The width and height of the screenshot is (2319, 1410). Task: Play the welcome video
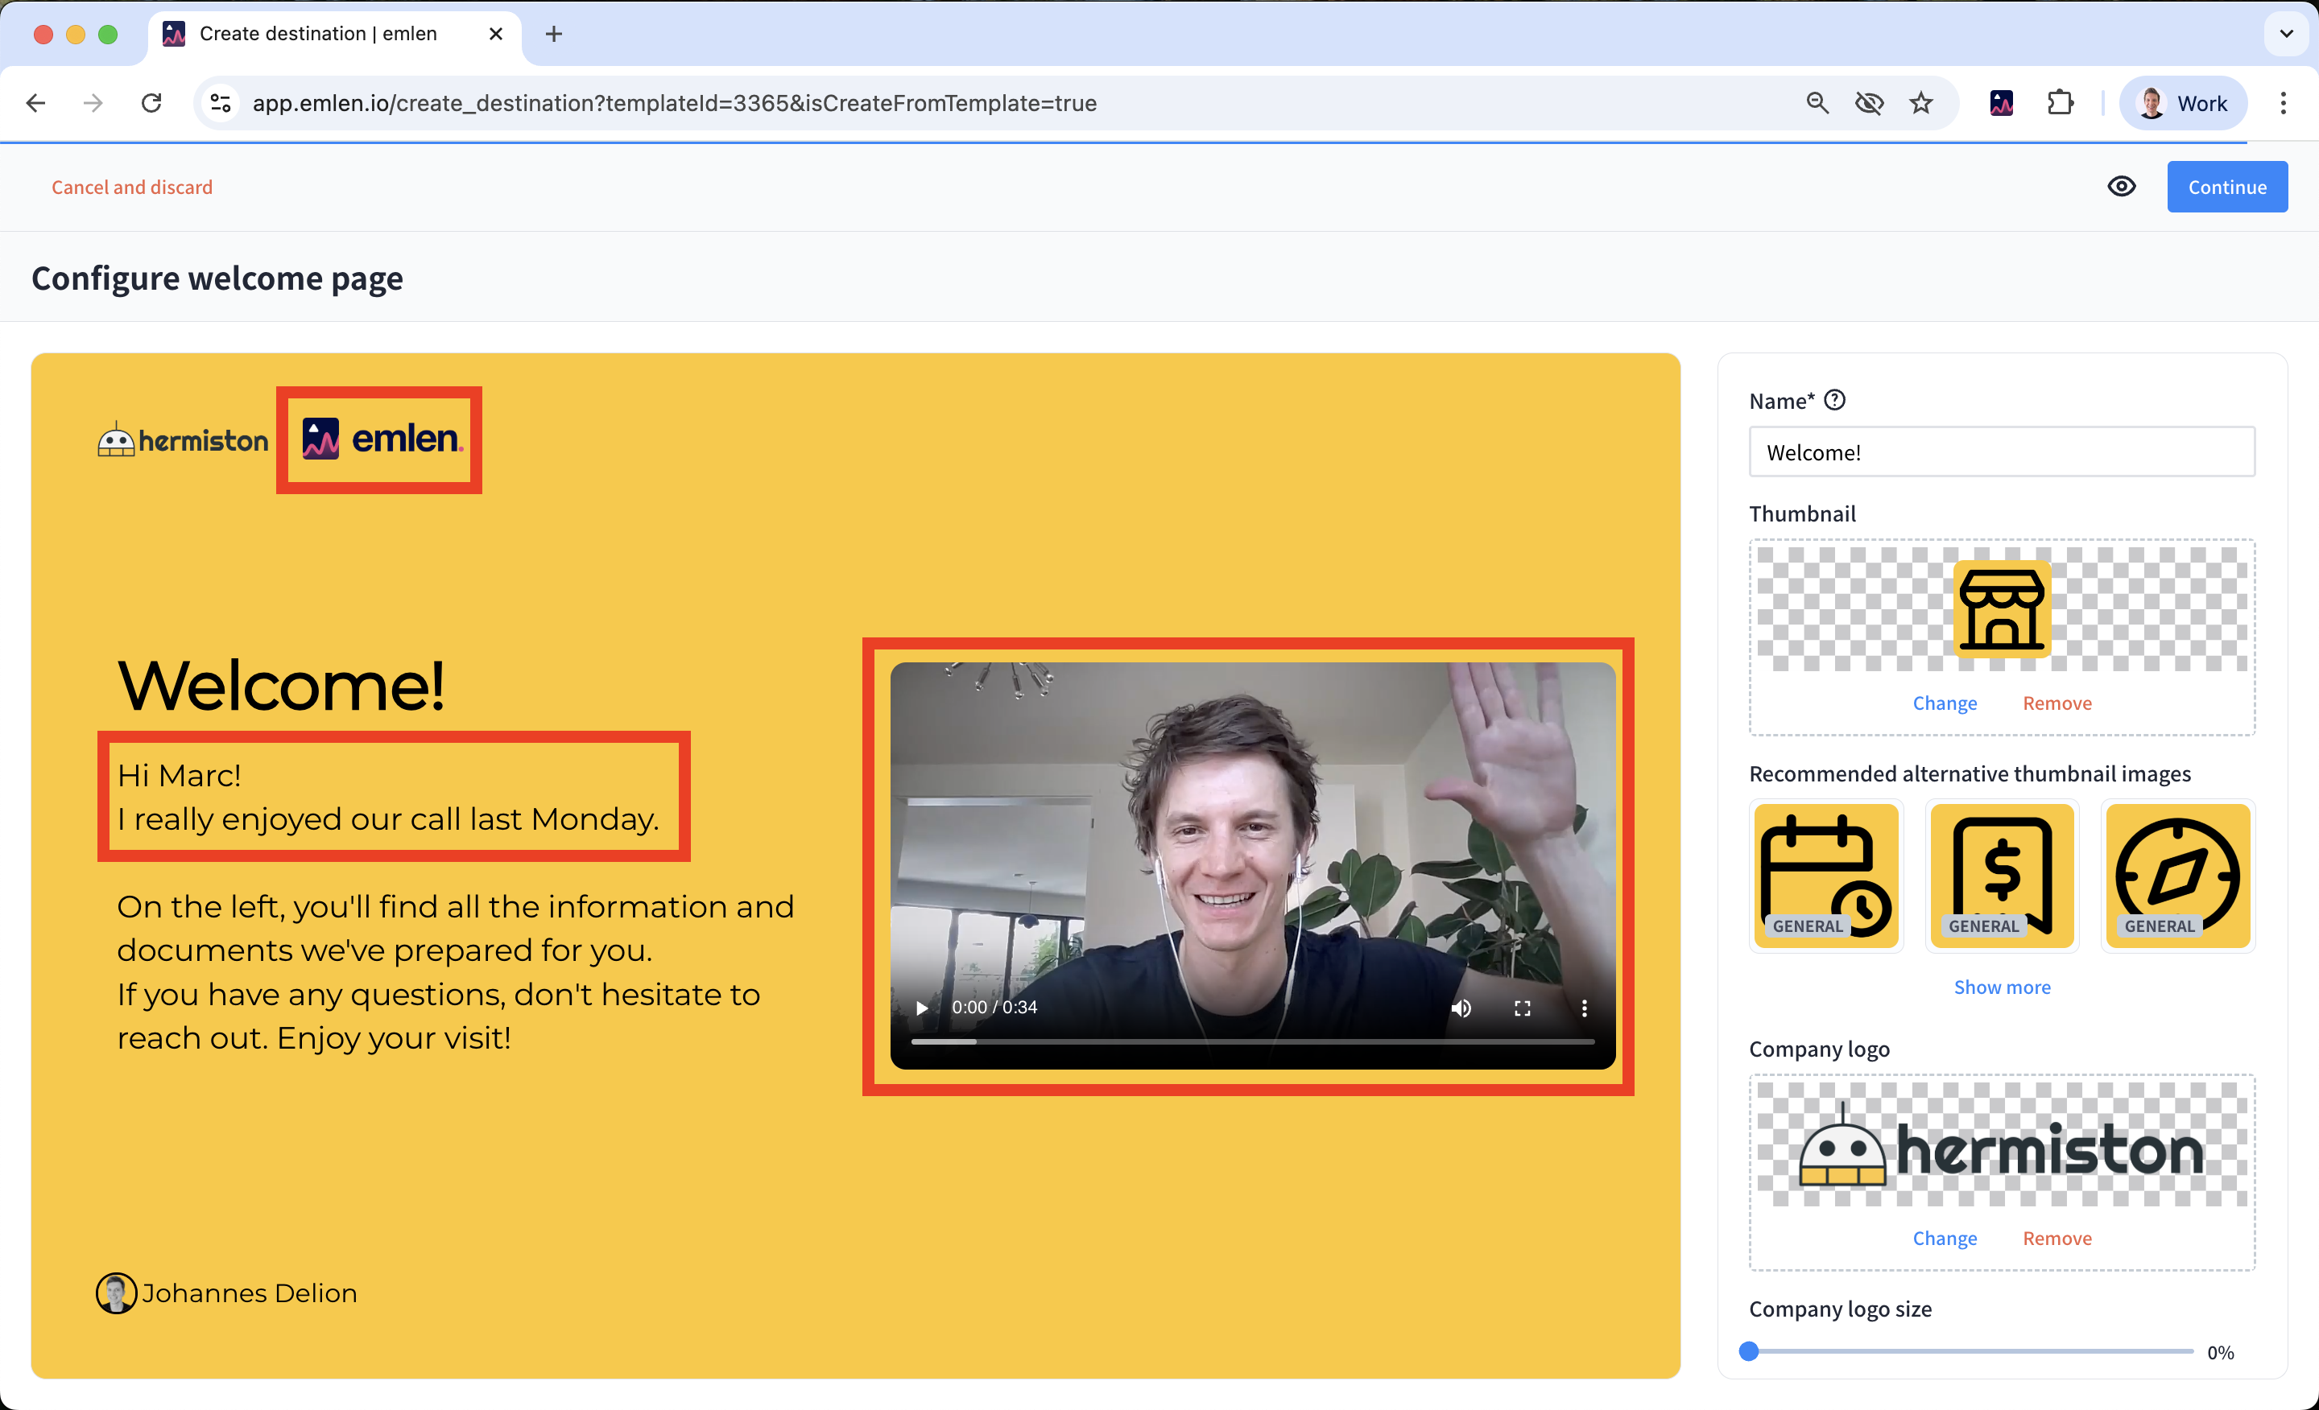[x=922, y=1008]
